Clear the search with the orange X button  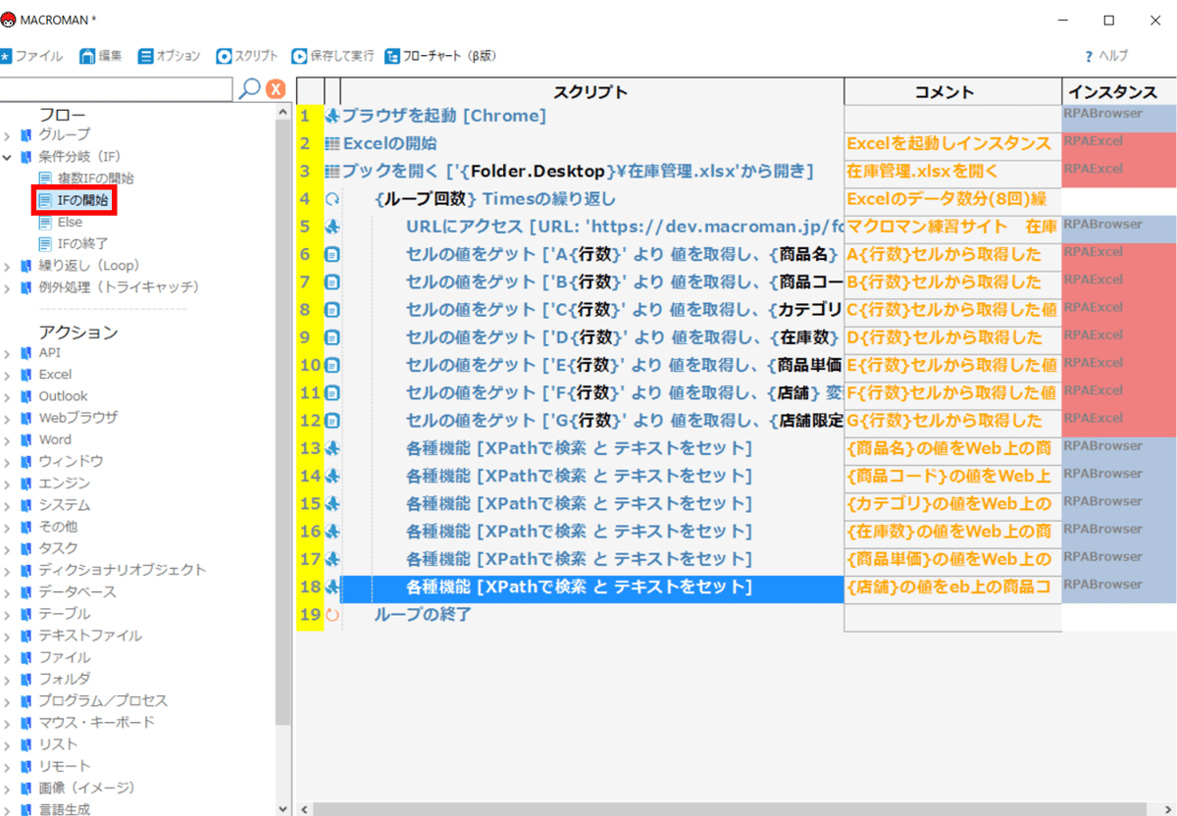click(x=276, y=88)
